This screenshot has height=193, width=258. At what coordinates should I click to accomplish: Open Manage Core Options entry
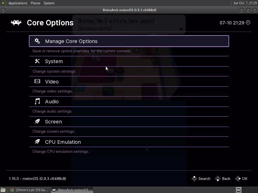pyautogui.click(x=129, y=41)
